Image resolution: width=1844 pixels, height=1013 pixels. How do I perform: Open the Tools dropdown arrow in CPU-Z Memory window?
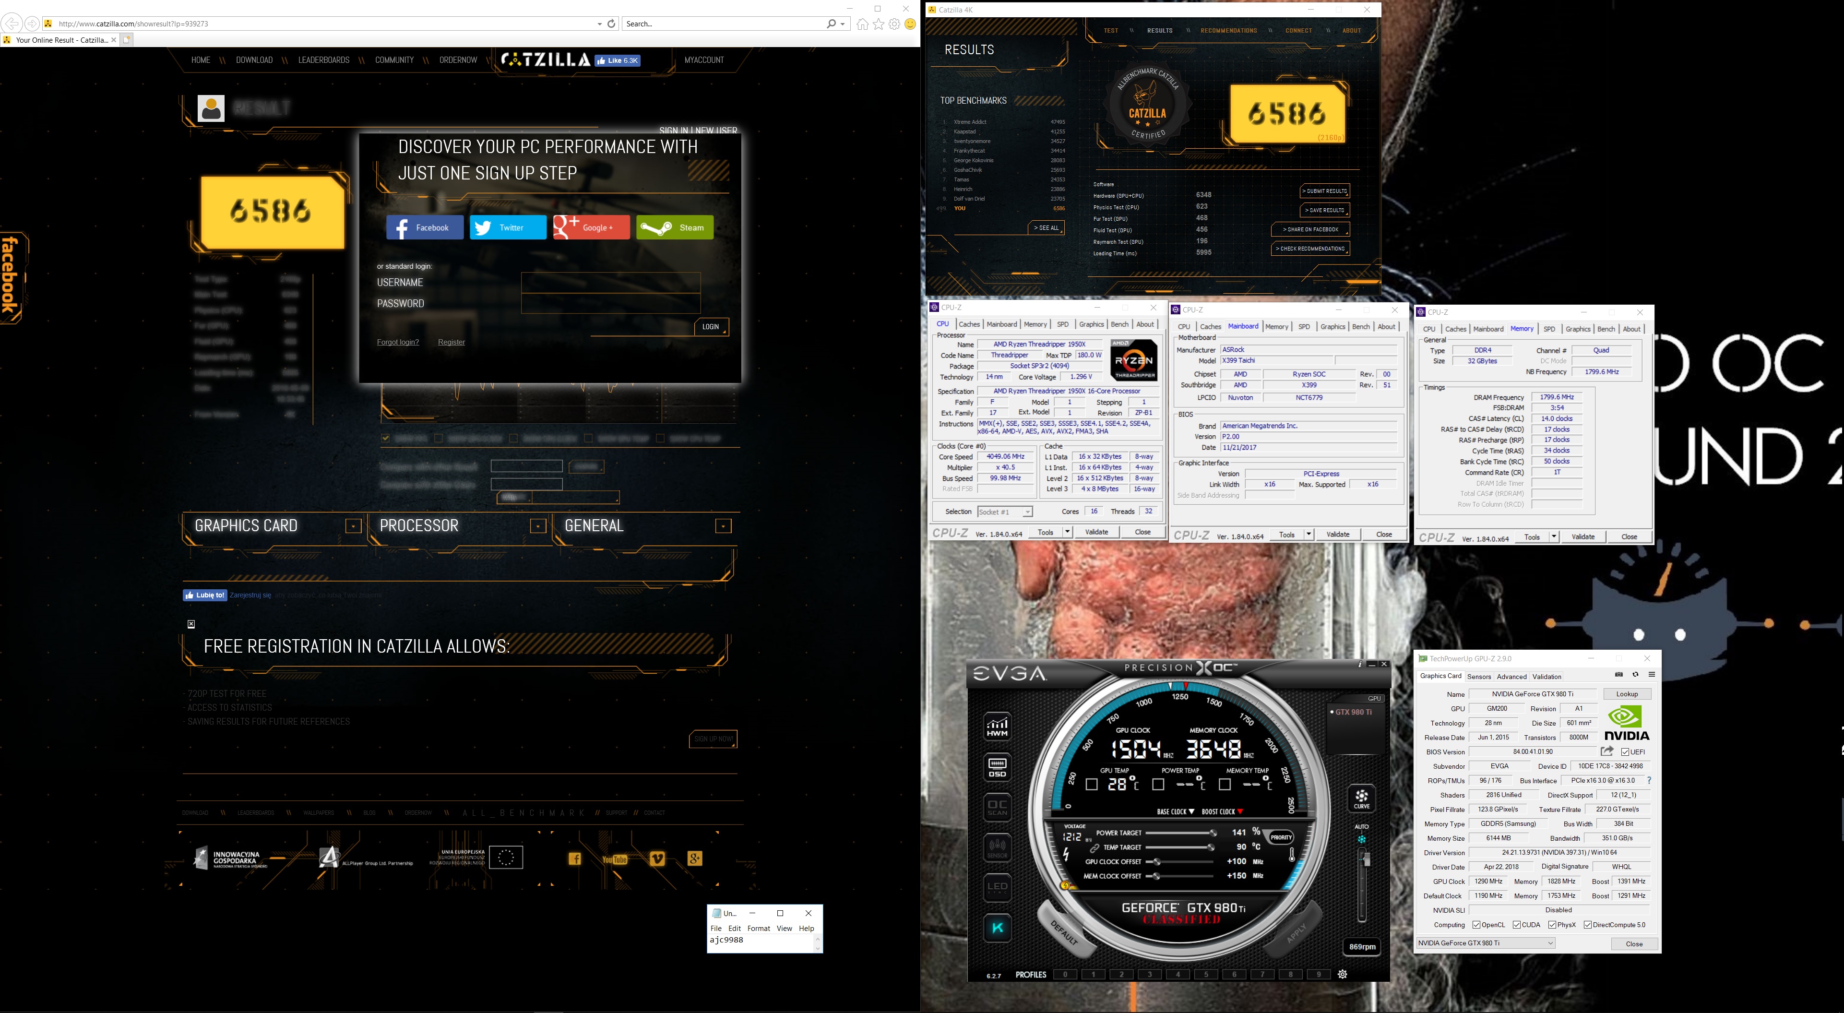[1554, 537]
